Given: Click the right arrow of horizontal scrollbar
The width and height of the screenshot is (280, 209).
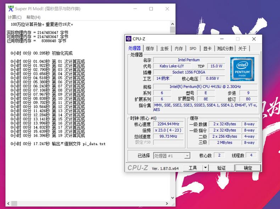Looking at the screenshot, I should (167, 203).
